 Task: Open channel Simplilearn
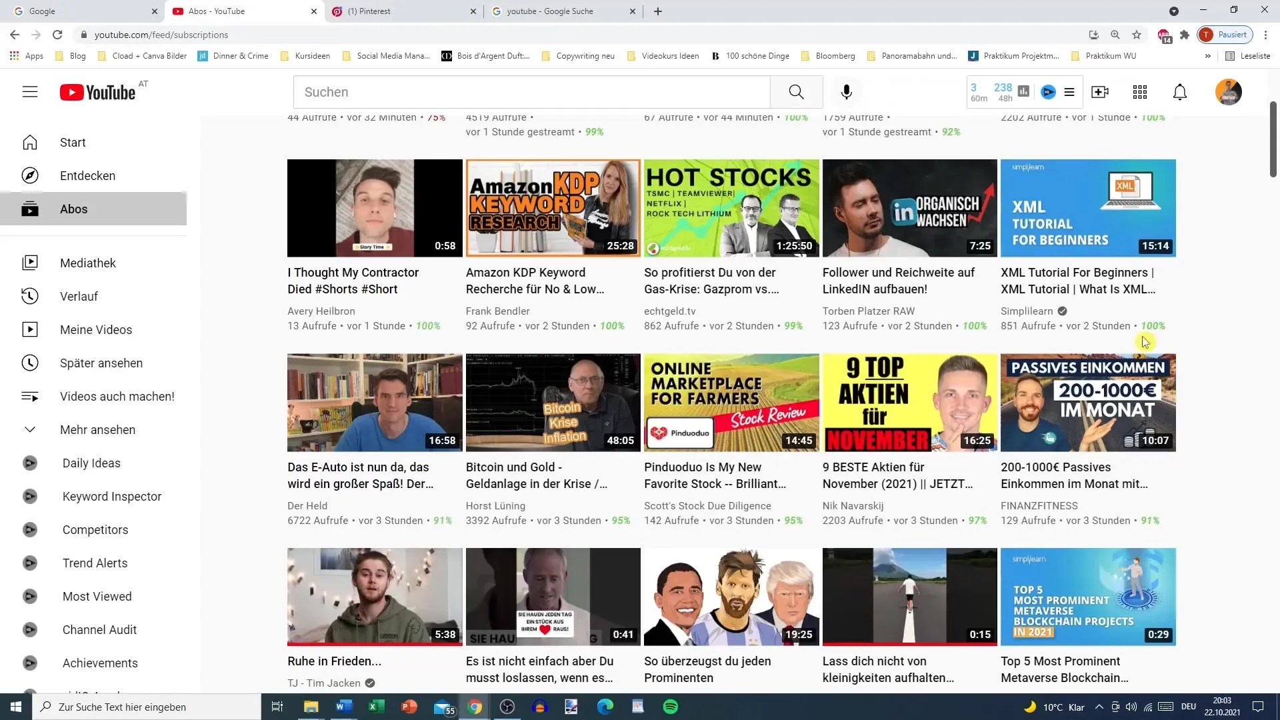pyautogui.click(x=1027, y=311)
